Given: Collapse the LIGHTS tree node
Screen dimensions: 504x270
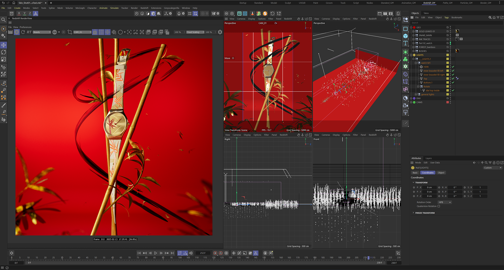Looking at the screenshot, I should pyautogui.click(x=411, y=55).
